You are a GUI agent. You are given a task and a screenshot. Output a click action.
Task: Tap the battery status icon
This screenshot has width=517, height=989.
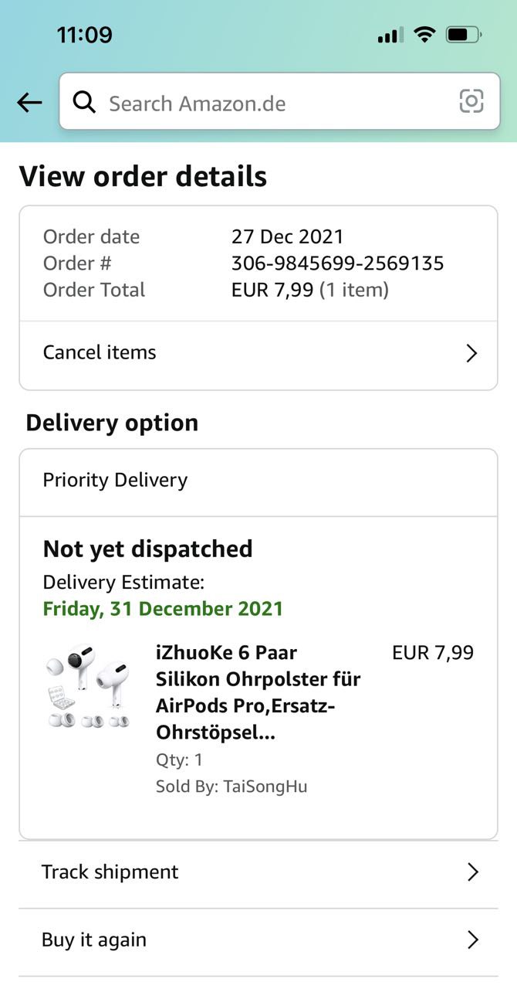pos(464,35)
